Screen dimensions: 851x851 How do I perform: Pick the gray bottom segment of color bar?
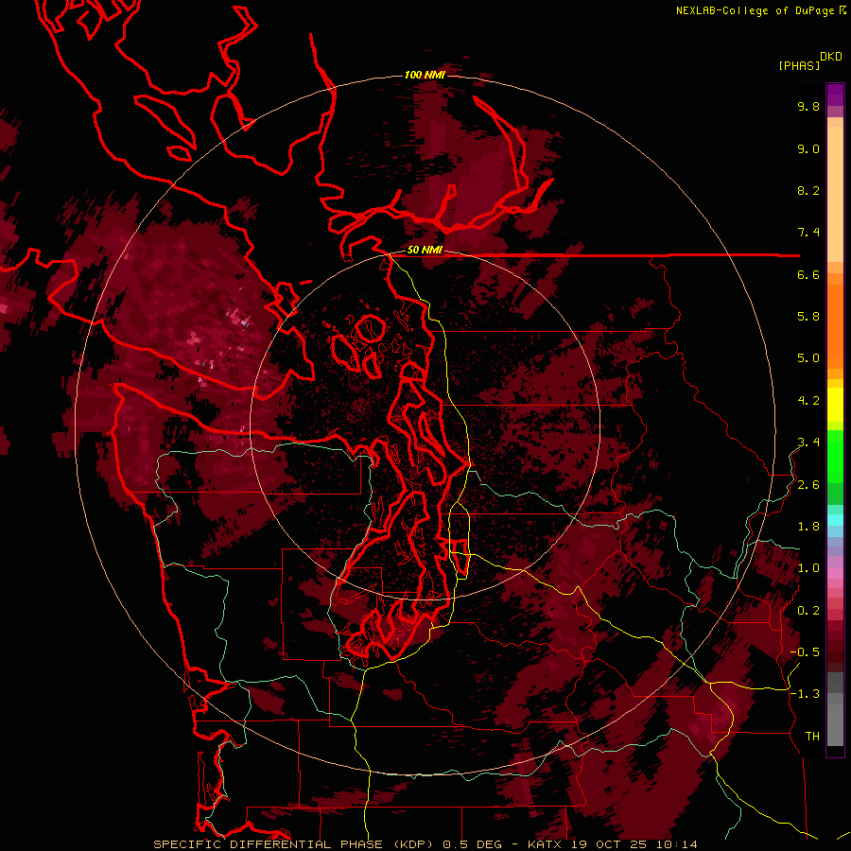[x=835, y=724]
